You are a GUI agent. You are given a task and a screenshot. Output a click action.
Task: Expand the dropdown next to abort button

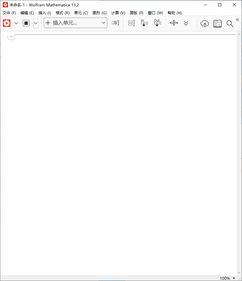pyautogui.click(x=36, y=23)
